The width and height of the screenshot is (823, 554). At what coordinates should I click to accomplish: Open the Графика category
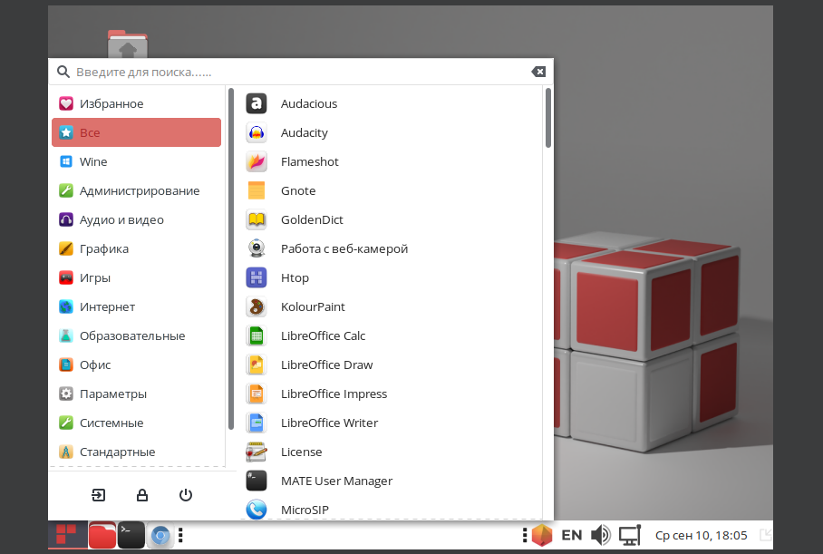point(137,248)
